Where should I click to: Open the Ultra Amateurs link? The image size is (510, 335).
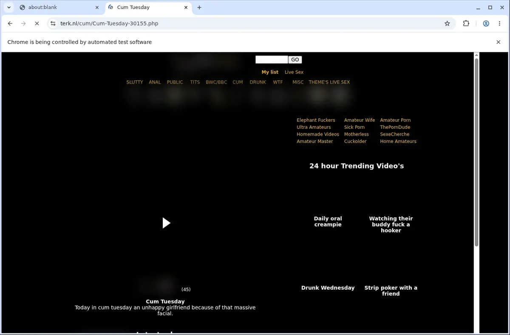[x=314, y=127]
